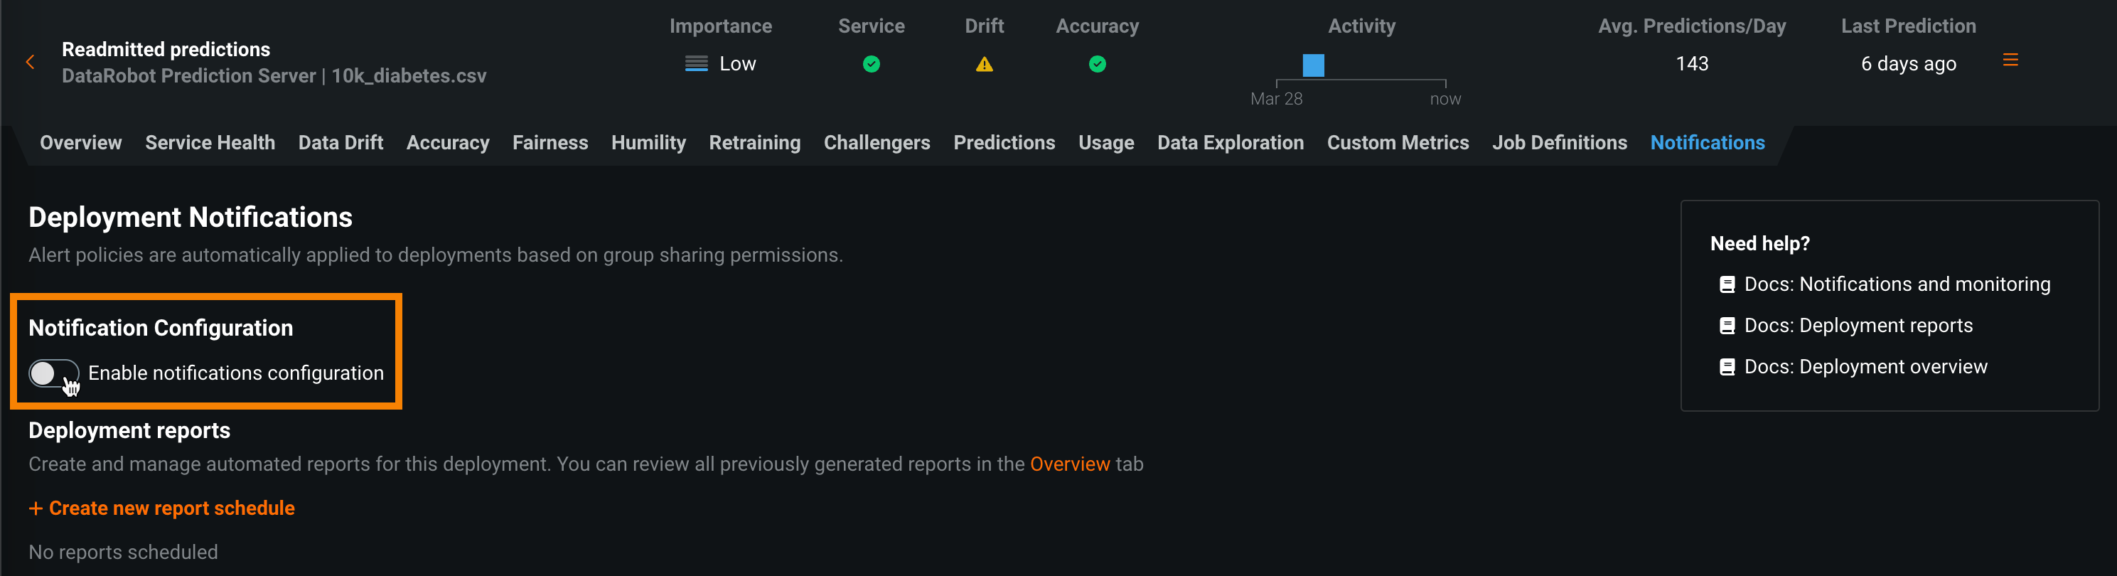Click the green Service health status icon
2117x576 pixels.
[871, 64]
